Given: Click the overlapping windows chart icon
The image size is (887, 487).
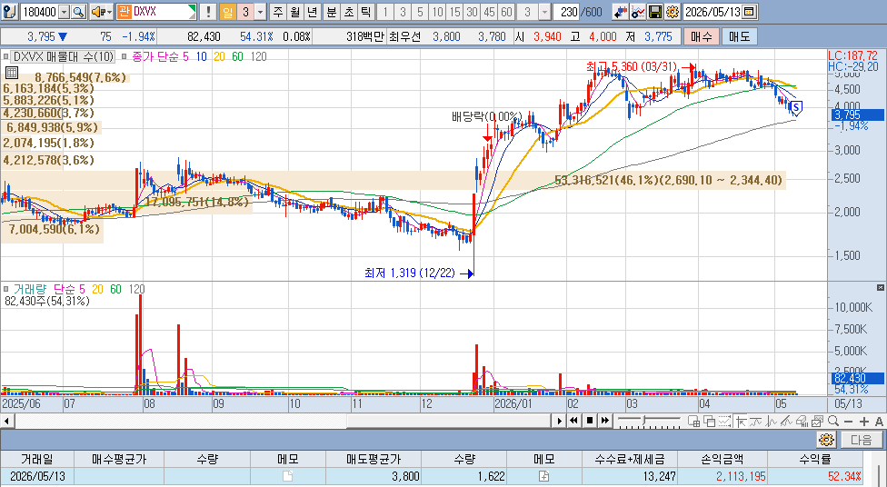Looking at the screenshot, I should click(710, 421).
